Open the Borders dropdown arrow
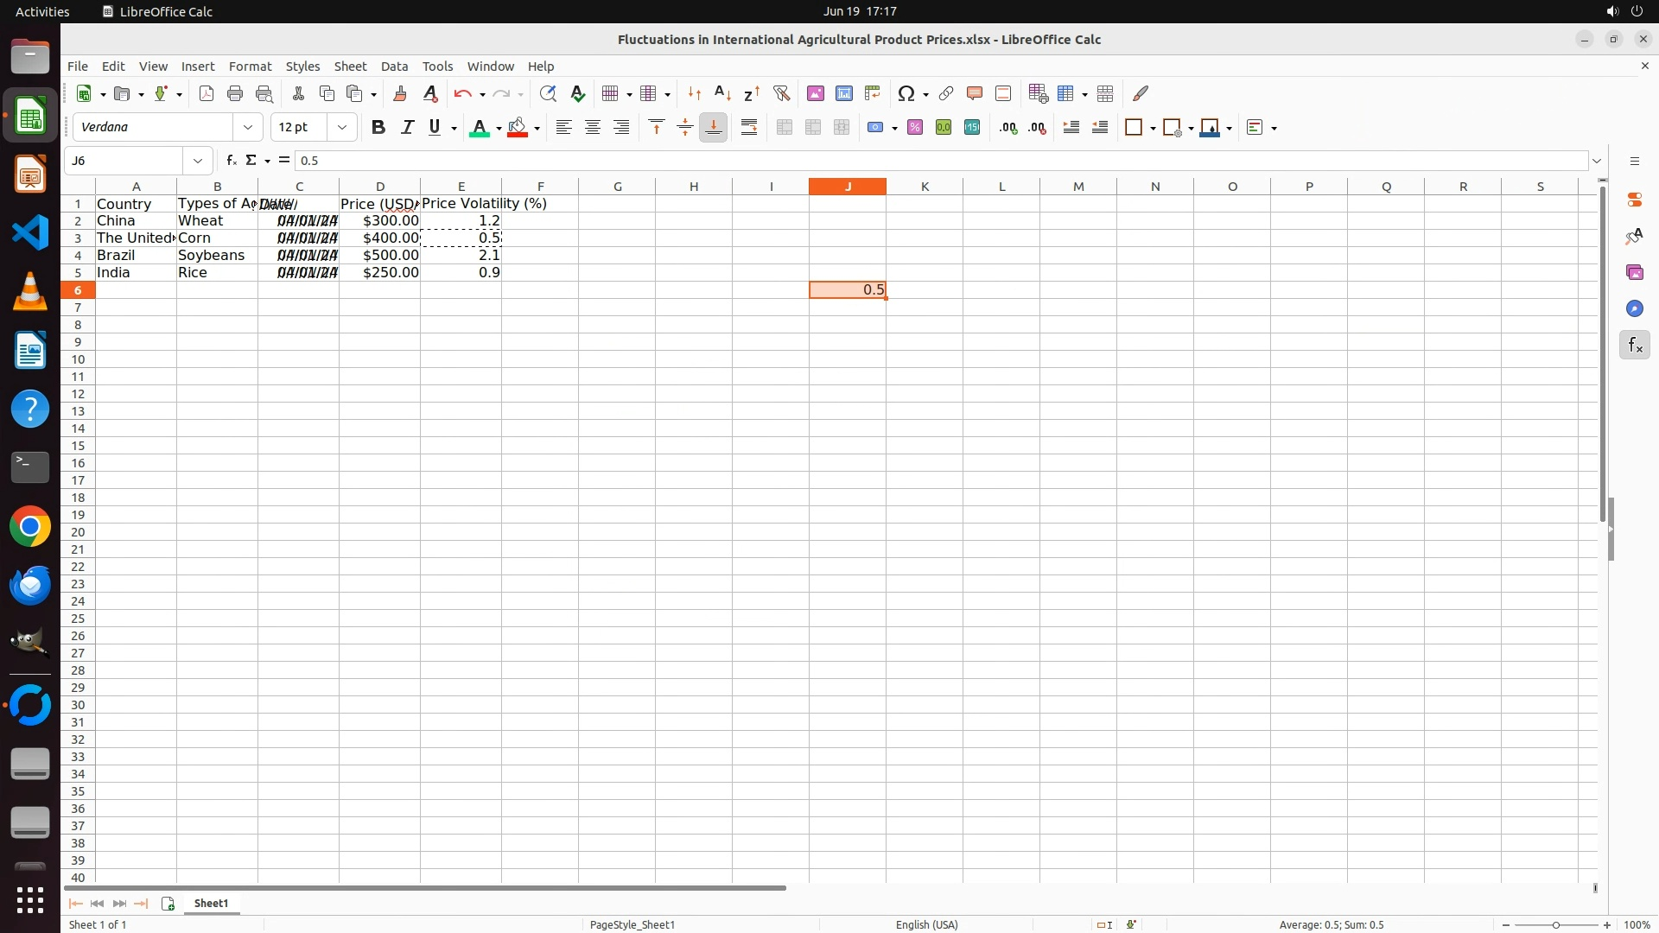This screenshot has width=1659, height=933. [x=1154, y=128]
